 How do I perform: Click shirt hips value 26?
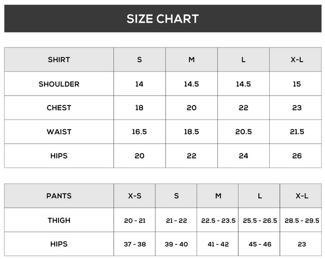[297, 156]
